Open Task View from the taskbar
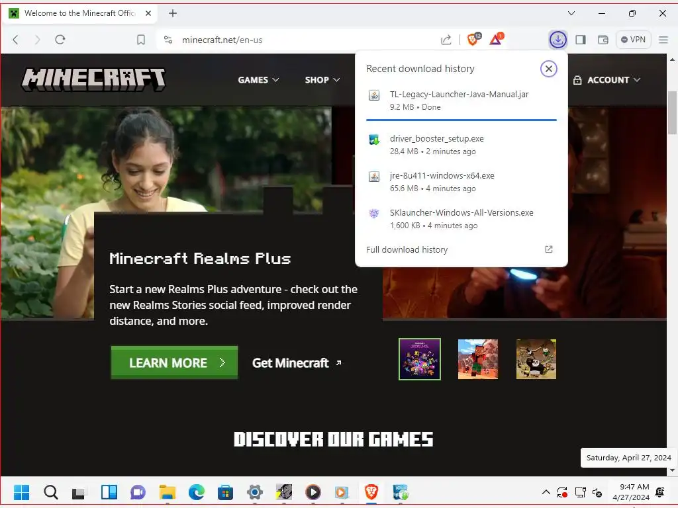The width and height of the screenshot is (678, 508). pos(79,492)
